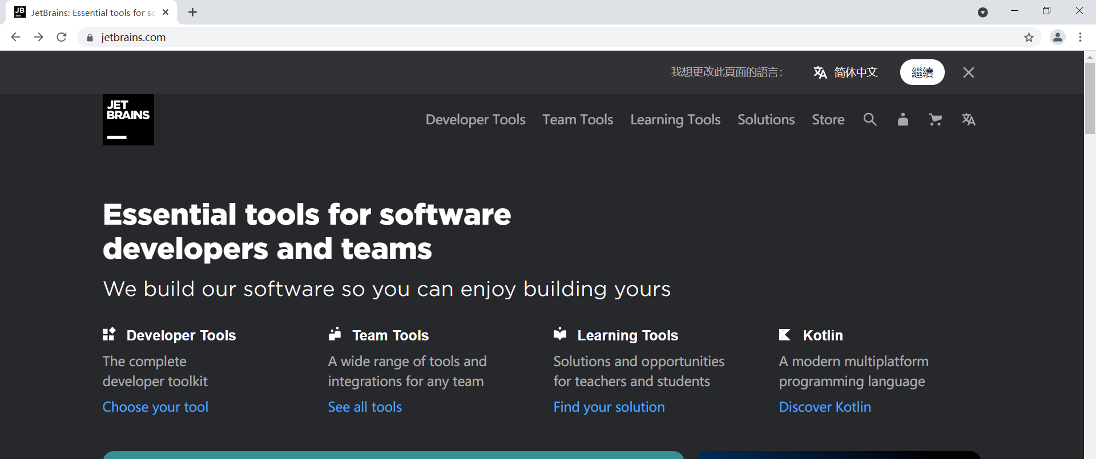
Task: Select the JetBrains browser tab
Action: click(x=91, y=13)
